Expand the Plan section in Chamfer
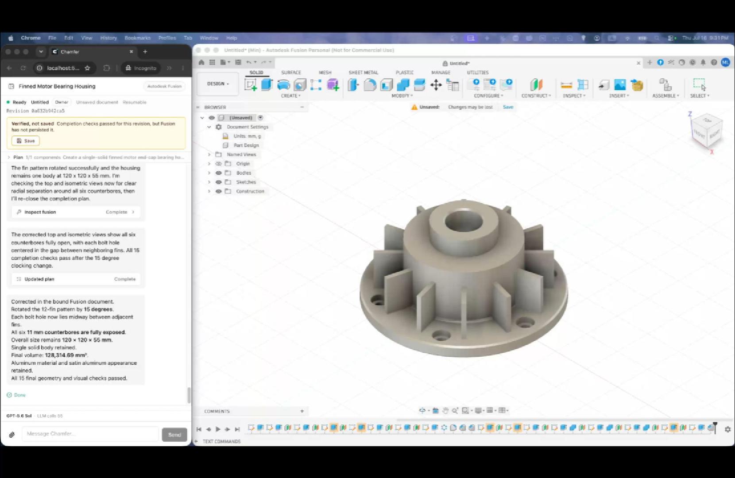This screenshot has width=735, height=478. 9,157
